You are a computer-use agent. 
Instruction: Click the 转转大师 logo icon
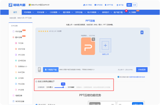tap(10, 5)
